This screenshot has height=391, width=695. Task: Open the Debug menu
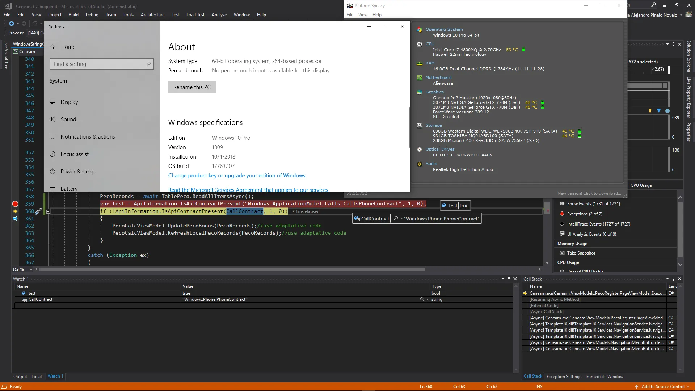92,15
